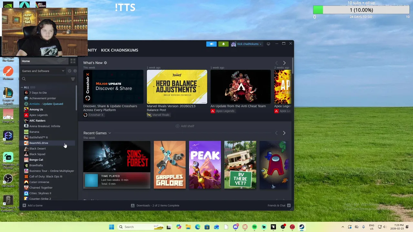This screenshot has width=413, height=232.
Task: Open advanced library filters icon
Action: [x=73, y=79]
